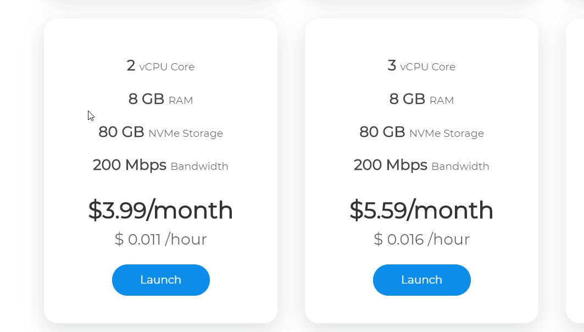Click NVMe Storage label in the $5.59 plan

447,134
